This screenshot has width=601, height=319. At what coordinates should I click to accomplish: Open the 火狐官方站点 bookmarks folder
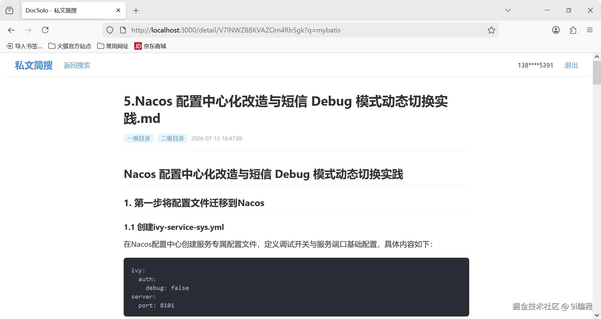(69, 46)
